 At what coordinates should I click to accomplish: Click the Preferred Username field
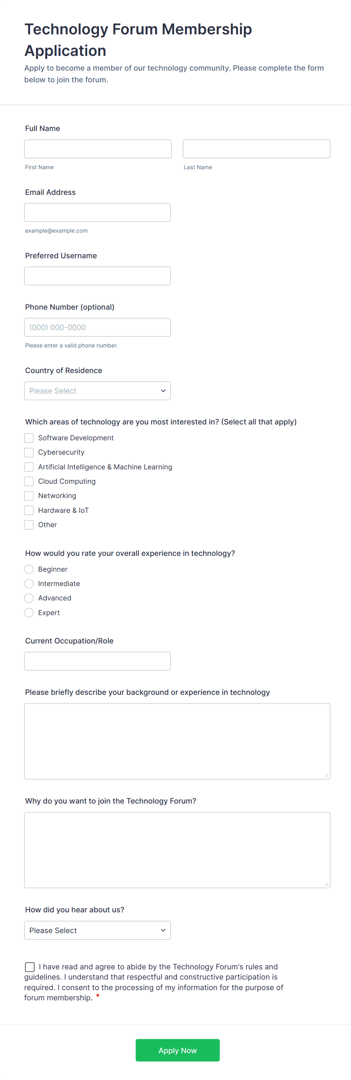click(97, 276)
